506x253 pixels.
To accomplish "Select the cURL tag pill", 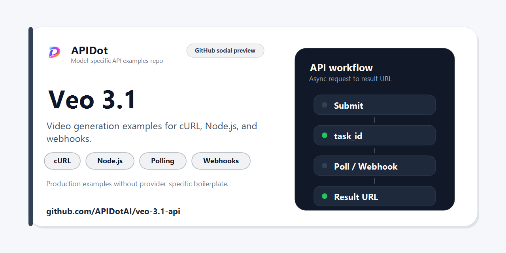I will 62,161.
